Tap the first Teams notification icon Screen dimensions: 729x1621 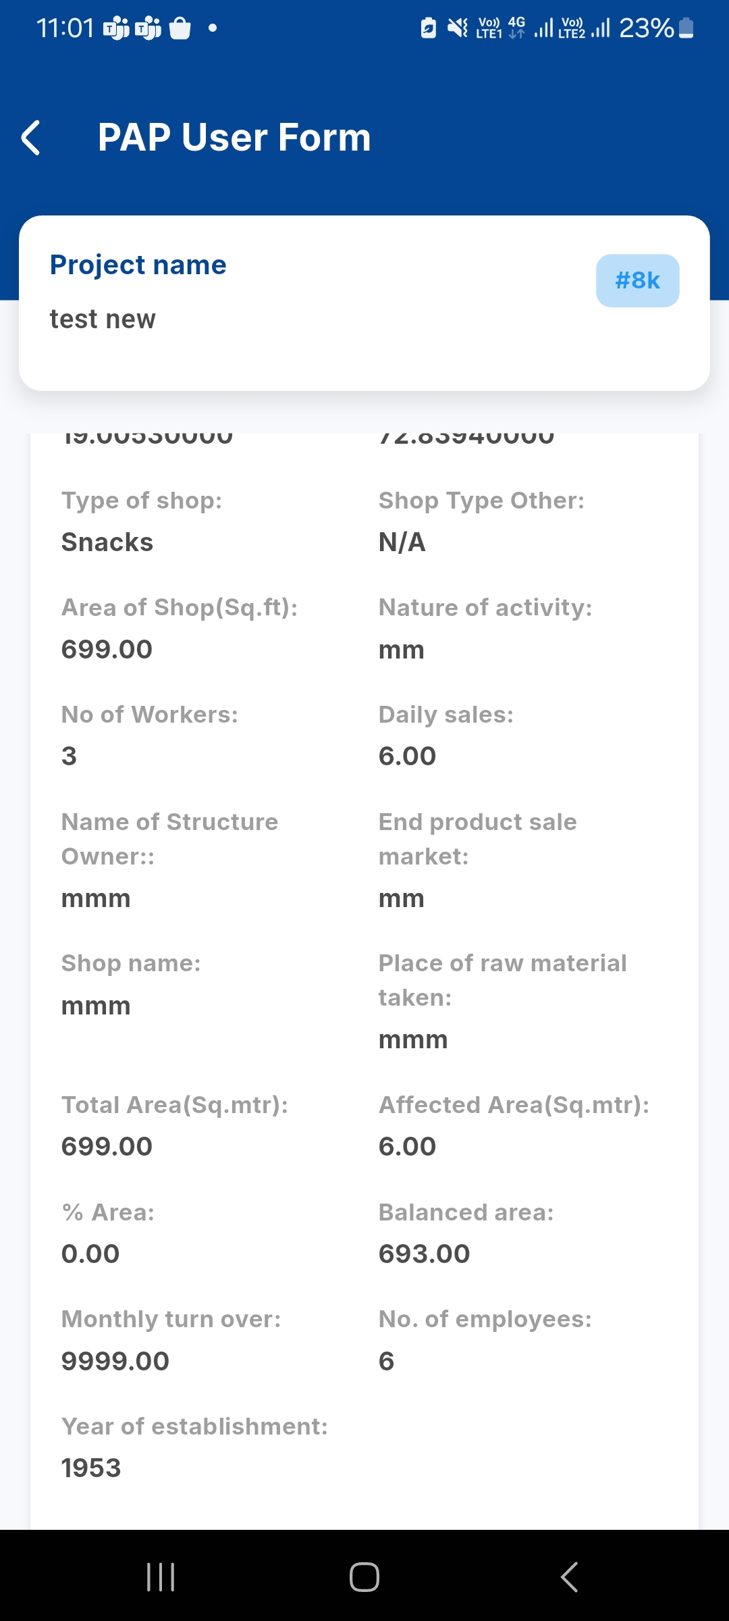(115, 28)
